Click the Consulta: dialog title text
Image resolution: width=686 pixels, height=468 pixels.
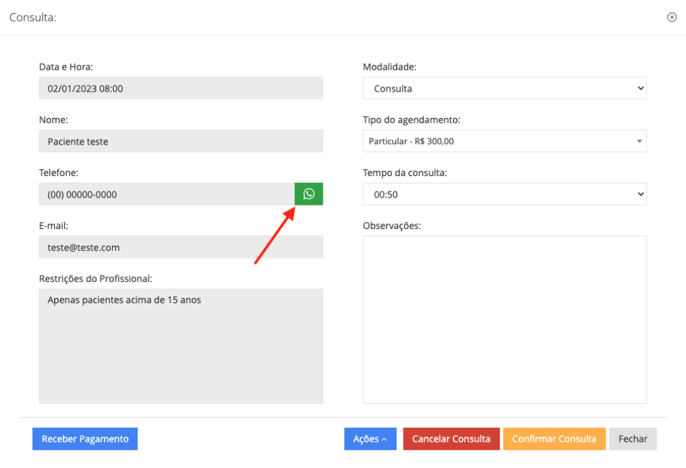33,17
